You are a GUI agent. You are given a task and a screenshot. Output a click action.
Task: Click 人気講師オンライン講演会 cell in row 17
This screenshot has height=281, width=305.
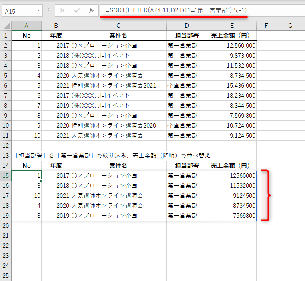(x=118, y=196)
